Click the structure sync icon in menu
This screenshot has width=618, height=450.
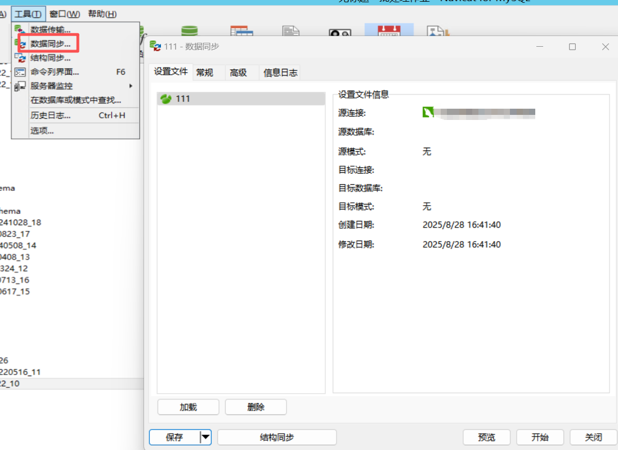click(20, 58)
